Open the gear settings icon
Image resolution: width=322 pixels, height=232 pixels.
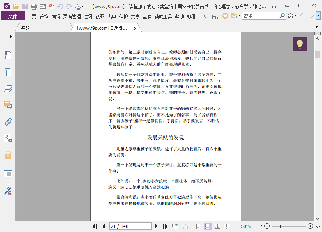click(290, 16)
